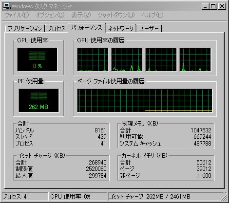Click the CPU 使用率の履歴 group label
Image resolution: width=229 pixels, height=203 pixels.
pos(101,40)
